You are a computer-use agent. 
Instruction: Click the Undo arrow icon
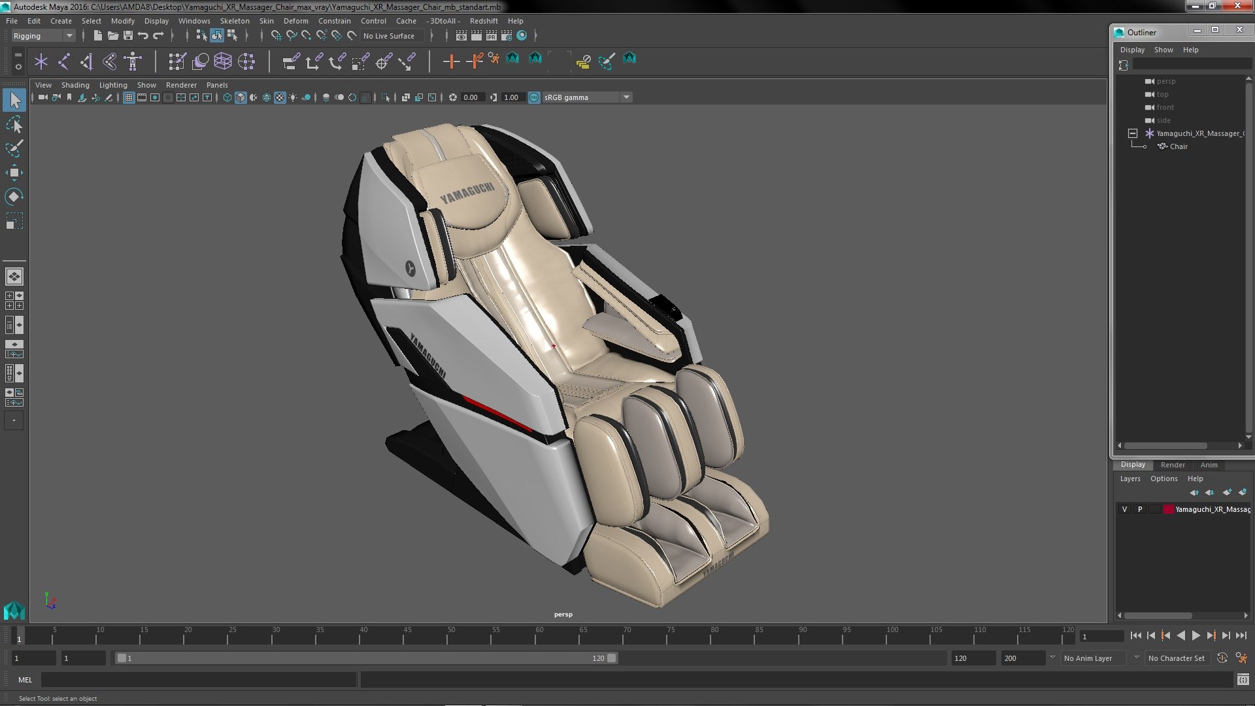[x=142, y=35]
